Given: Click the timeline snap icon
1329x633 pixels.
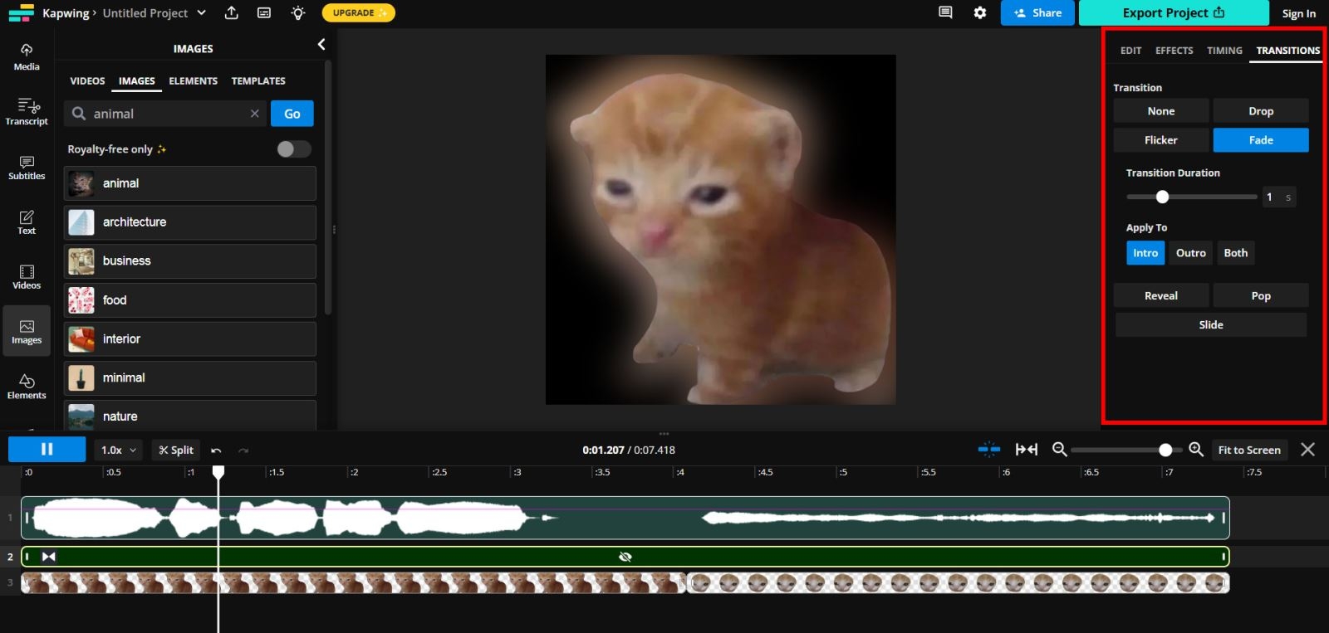Looking at the screenshot, I should pos(989,450).
